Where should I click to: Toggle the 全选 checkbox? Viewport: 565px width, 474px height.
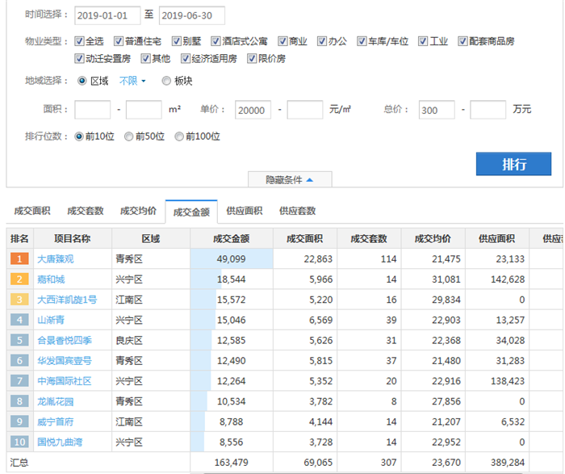pos(79,41)
